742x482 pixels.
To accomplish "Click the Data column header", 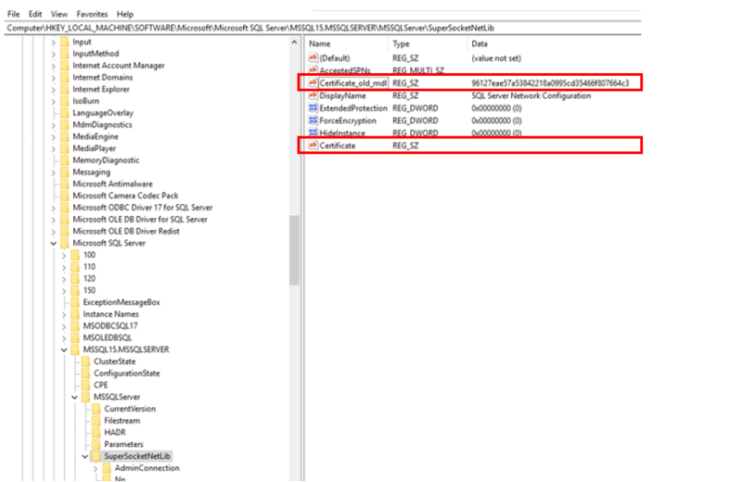I will [480, 44].
